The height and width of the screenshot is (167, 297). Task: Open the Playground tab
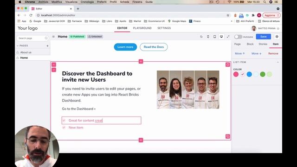142,28
